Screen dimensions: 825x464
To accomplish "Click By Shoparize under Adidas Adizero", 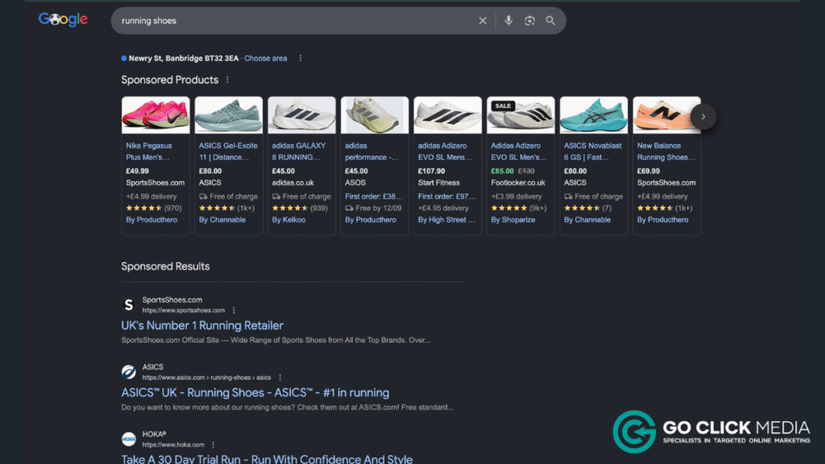I will [513, 220].
